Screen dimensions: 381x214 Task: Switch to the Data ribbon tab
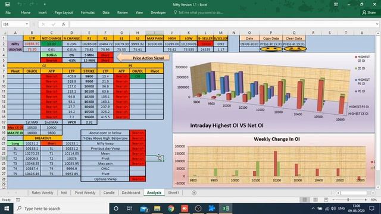coord(106,12)
